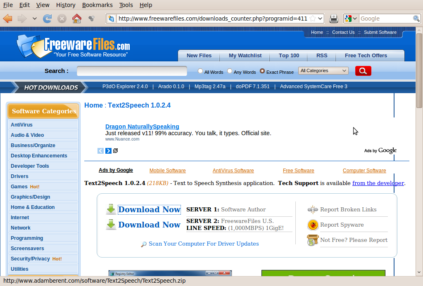Screen dimensions: 423x286
Task: Open the All Categories dropdown
Action: 323,70
